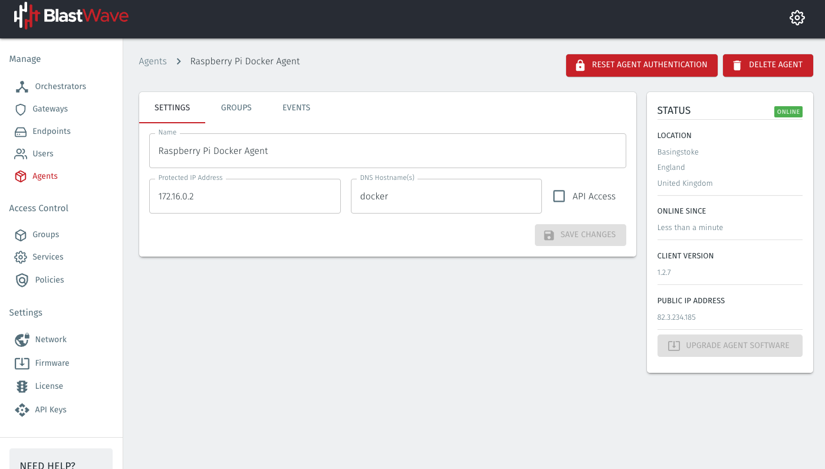This screenshot has height=469, width=825.
Task: Click the Policies shield icon
Action: point(22,280)
